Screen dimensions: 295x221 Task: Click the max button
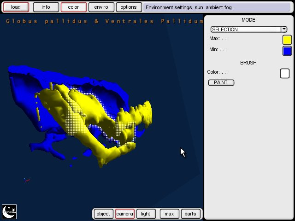coord(169,214)
